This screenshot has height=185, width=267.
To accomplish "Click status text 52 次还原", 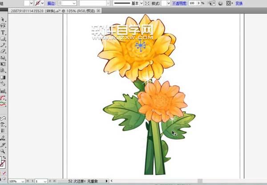I will point(76,181).
